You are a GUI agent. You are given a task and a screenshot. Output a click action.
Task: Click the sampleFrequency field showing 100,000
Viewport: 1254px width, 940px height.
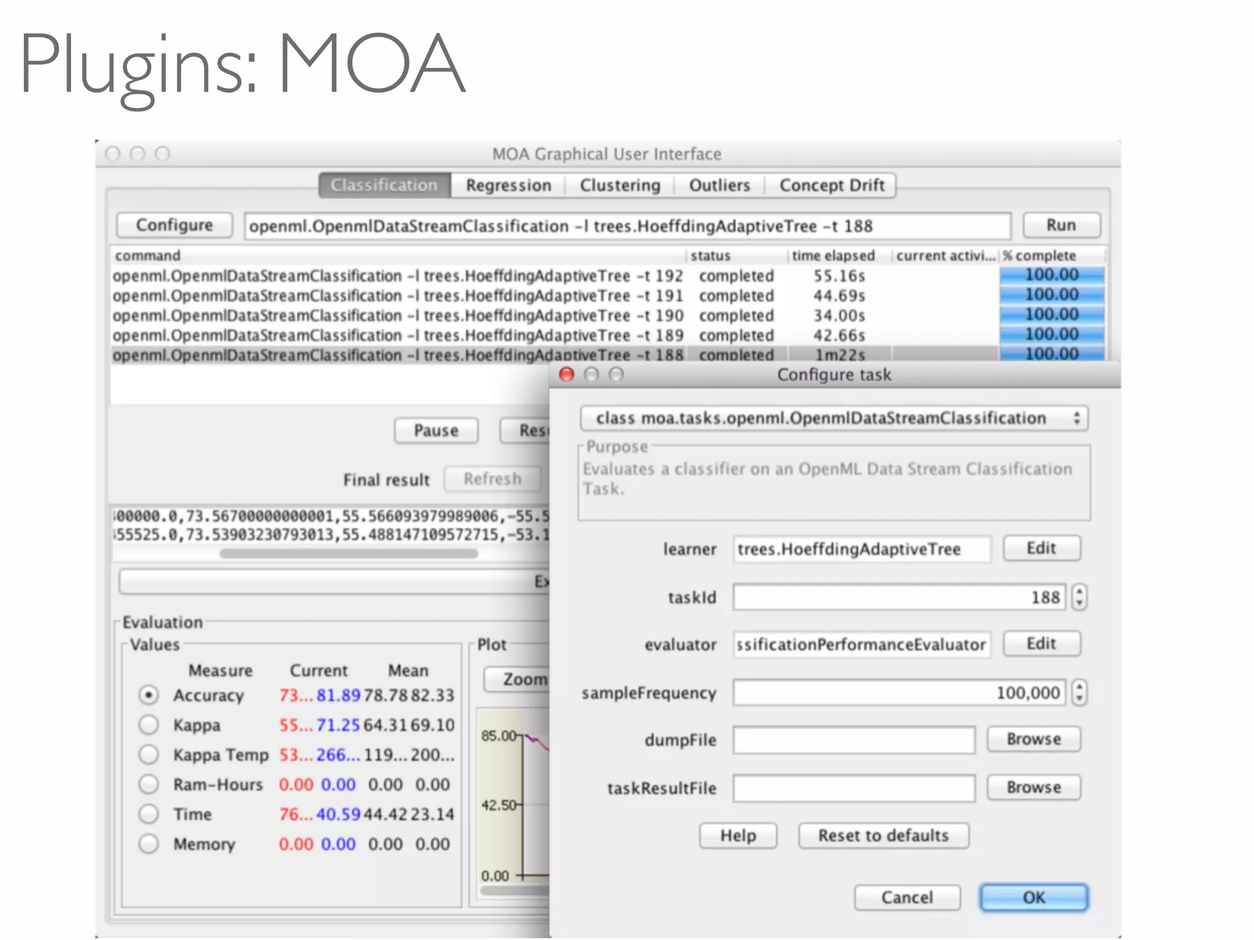point(899,693)
